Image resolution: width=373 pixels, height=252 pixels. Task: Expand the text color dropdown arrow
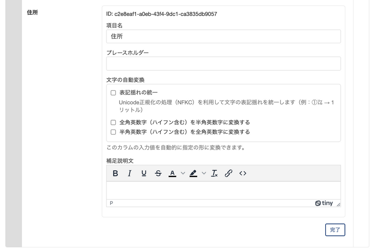(183, 173)
